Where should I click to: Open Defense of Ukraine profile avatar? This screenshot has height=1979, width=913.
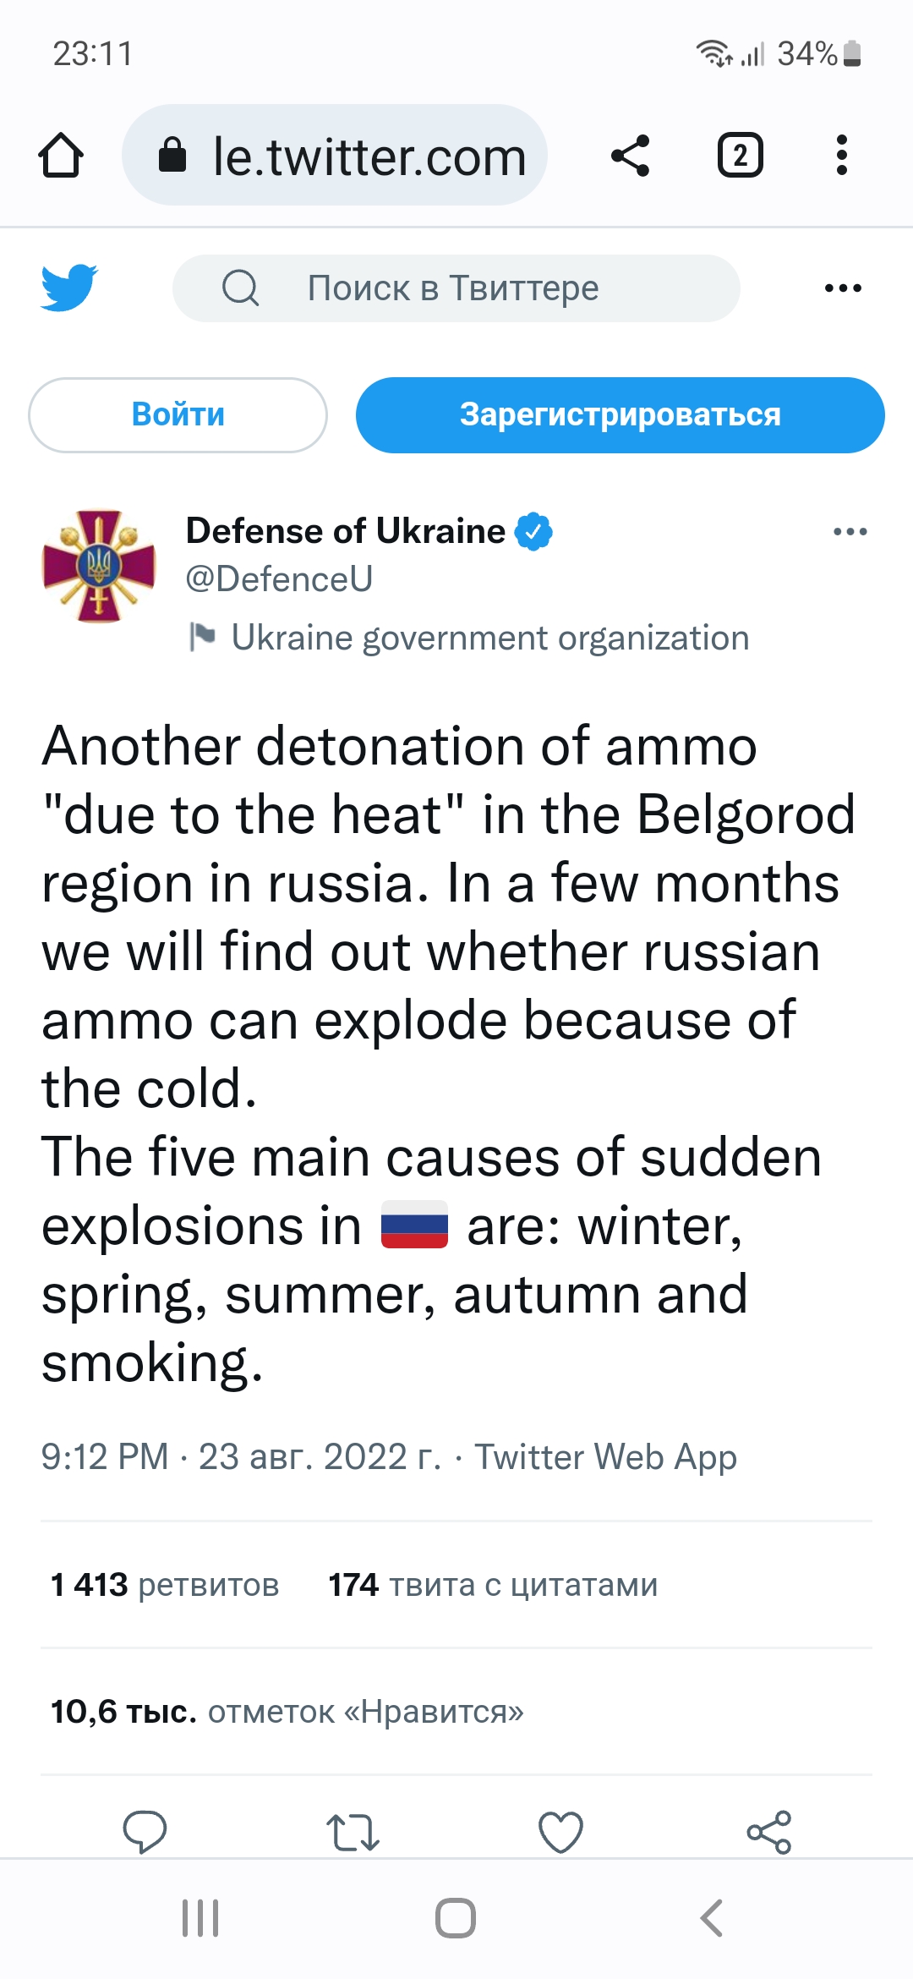tap(99, 566)
